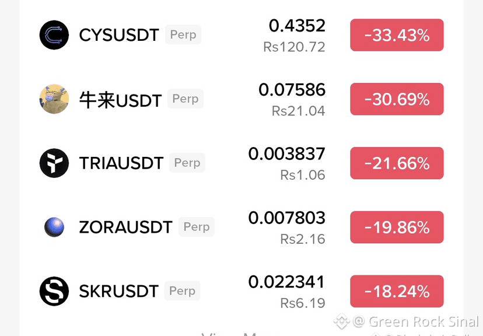Tap the 牛来USDT cow avatar icon
483x336 pixels.
click(x=54, y=99)
